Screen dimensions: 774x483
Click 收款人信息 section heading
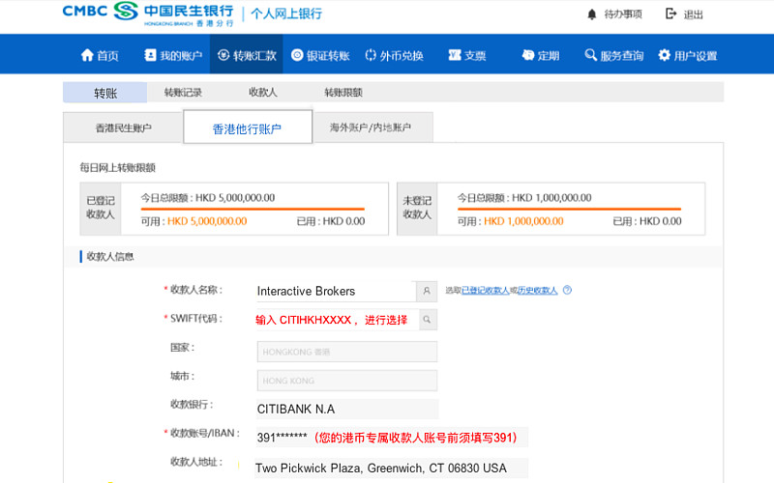[x=110, y=256]
